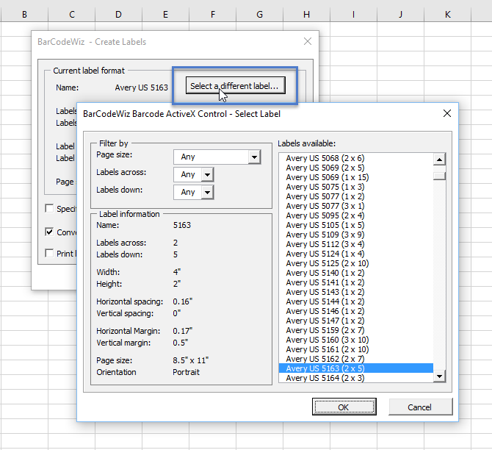492x450 pixels.
Task: Select column J header in spreadsheet
Action: (x=401, y=15)
